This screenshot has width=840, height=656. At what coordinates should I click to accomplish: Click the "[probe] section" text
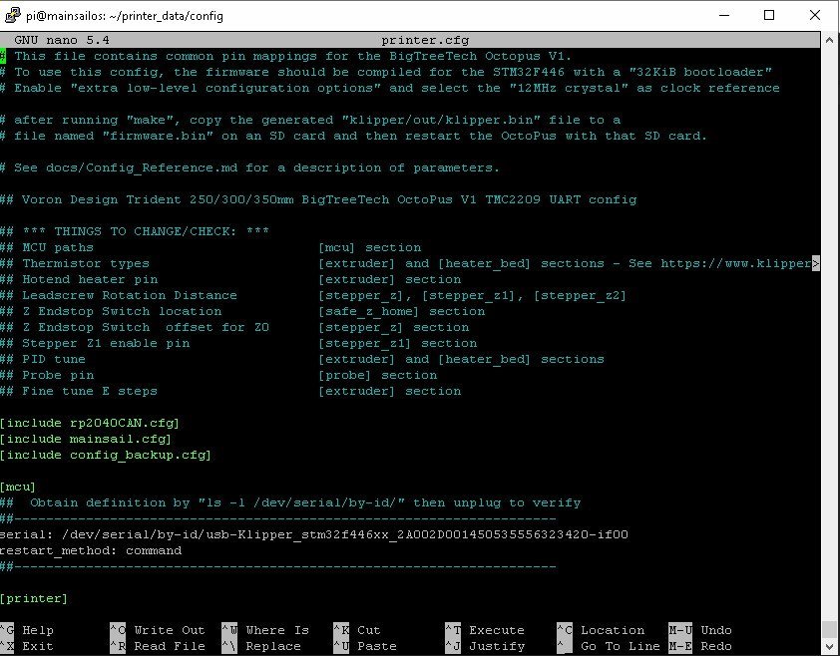pyautogui.click(x=378, y=376)
